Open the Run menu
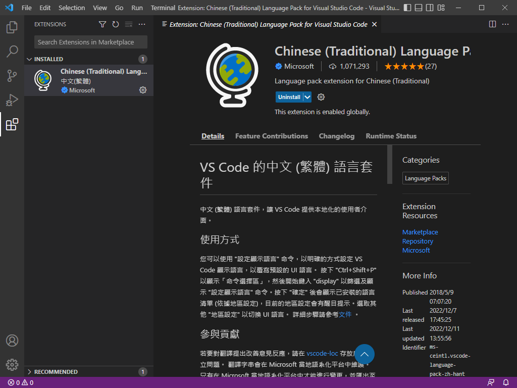Image resolution: width=517 pixels, height=388 pixels. point(137,8)
